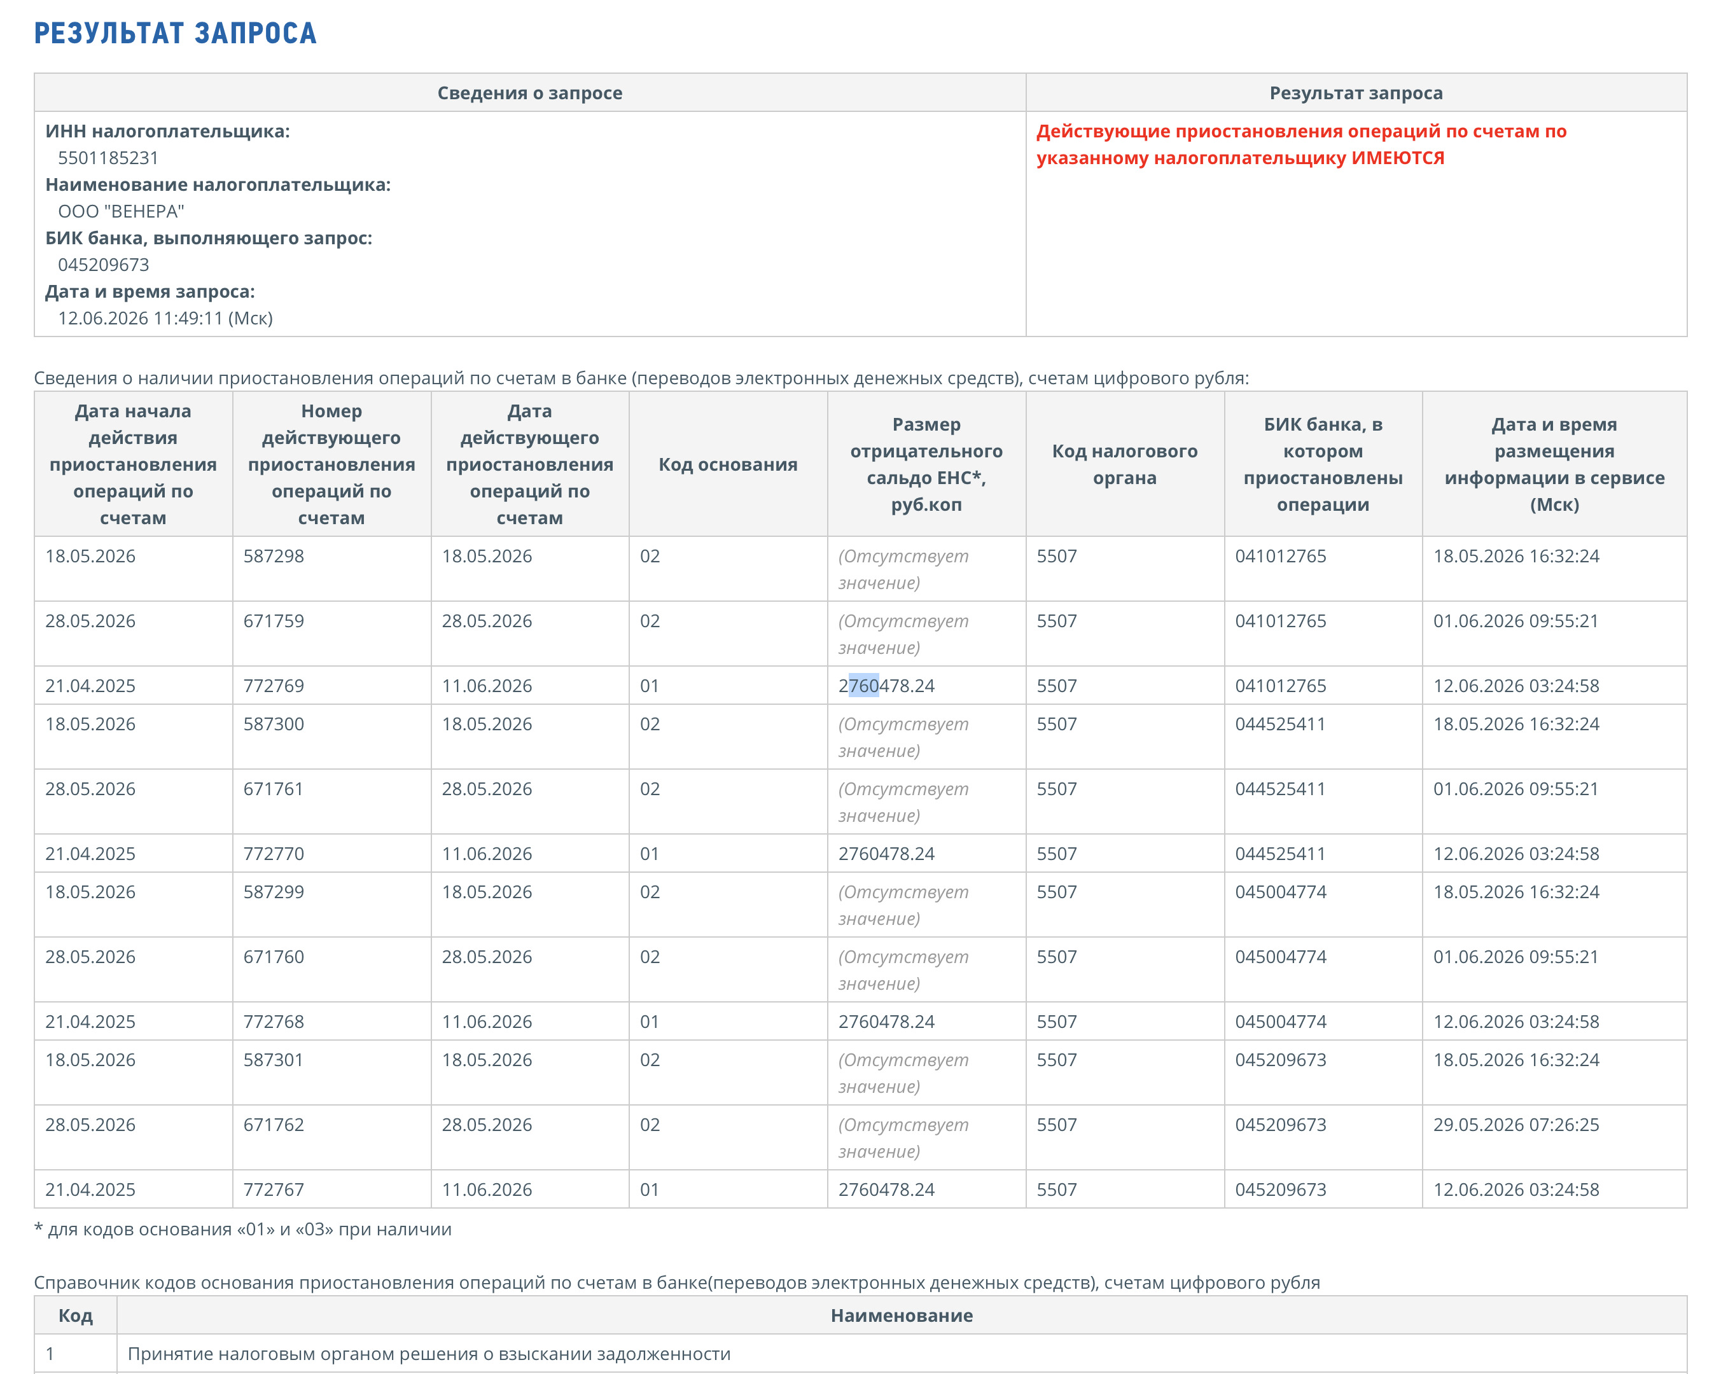The image size is (1728, 1374).
Task: Click suspension number 772770
Action: [274, 854]
